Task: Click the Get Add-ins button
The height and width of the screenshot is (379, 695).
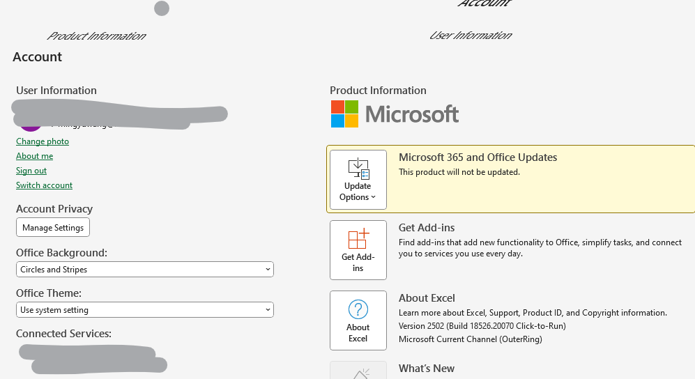Action: 358,250
